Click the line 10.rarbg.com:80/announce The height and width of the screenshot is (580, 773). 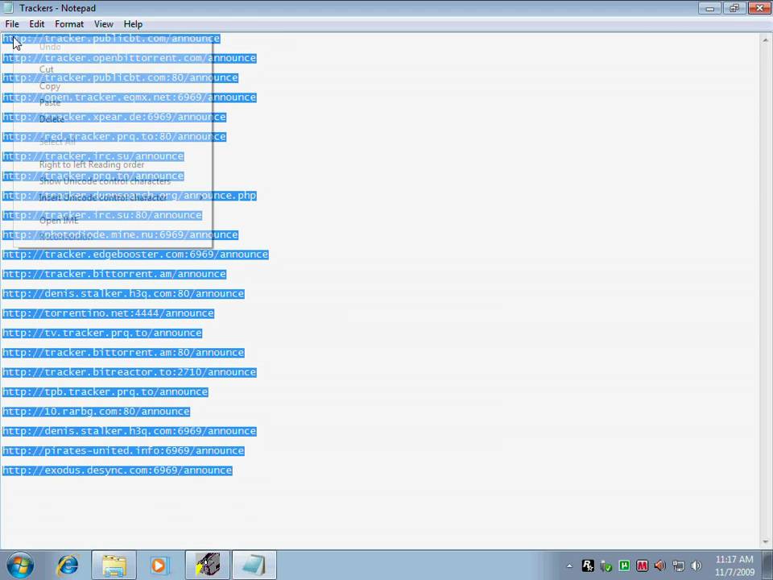pos(96,412)
